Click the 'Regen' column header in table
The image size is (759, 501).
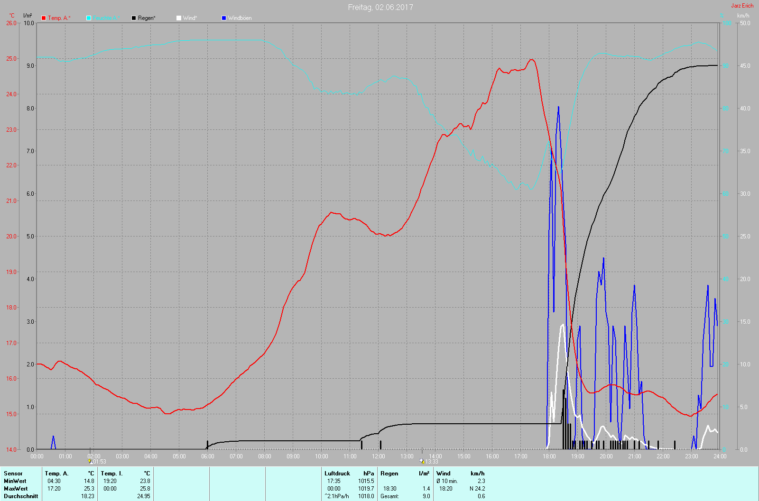389,474
